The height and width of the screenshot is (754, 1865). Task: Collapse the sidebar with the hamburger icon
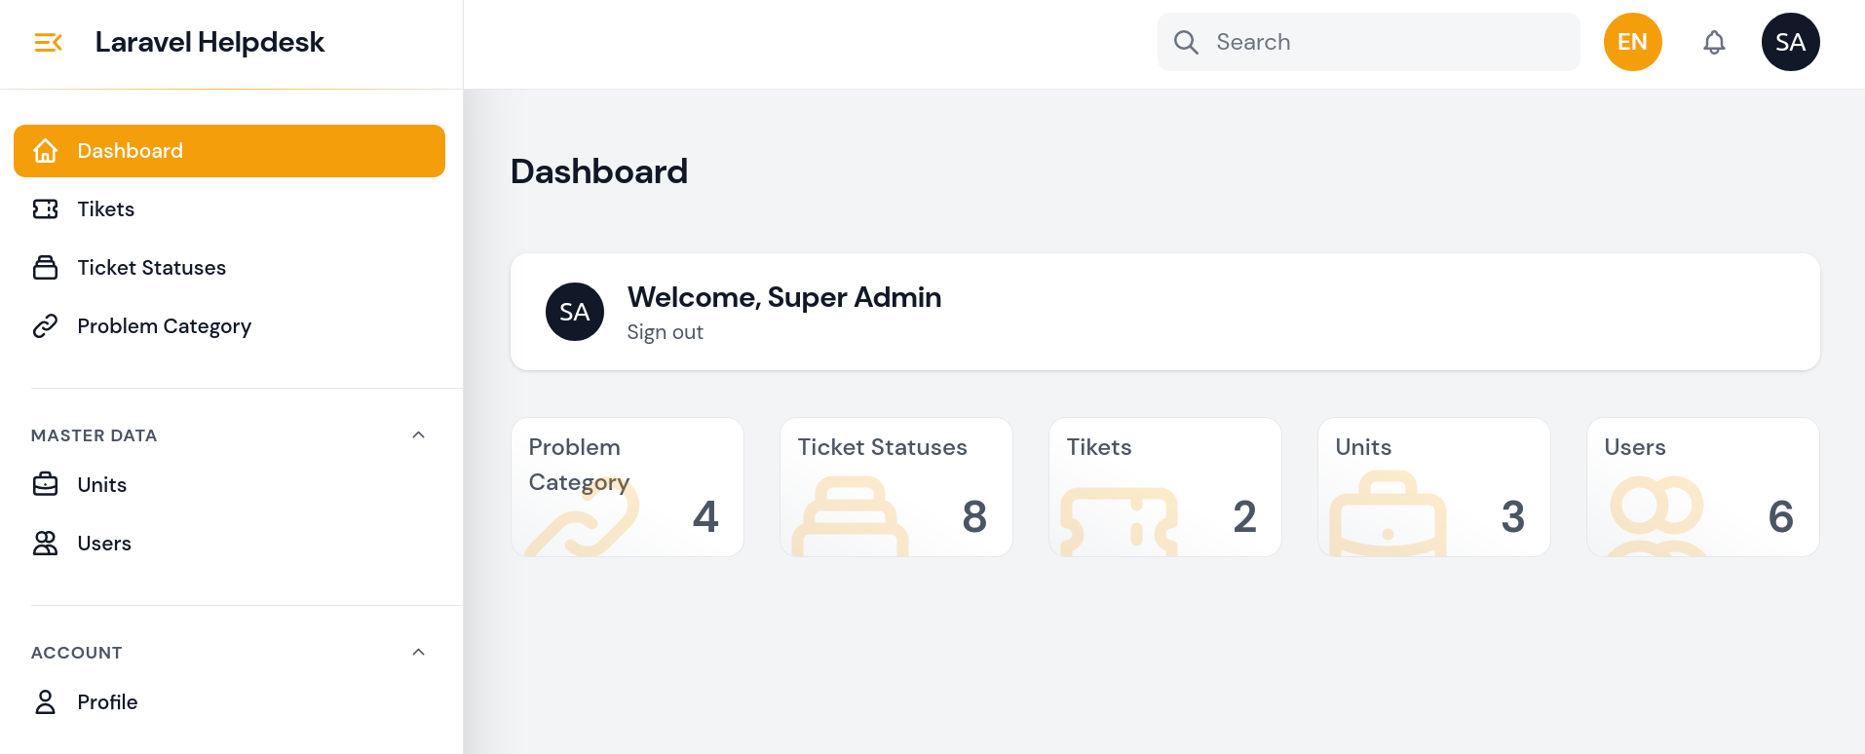tap(48, 42)
